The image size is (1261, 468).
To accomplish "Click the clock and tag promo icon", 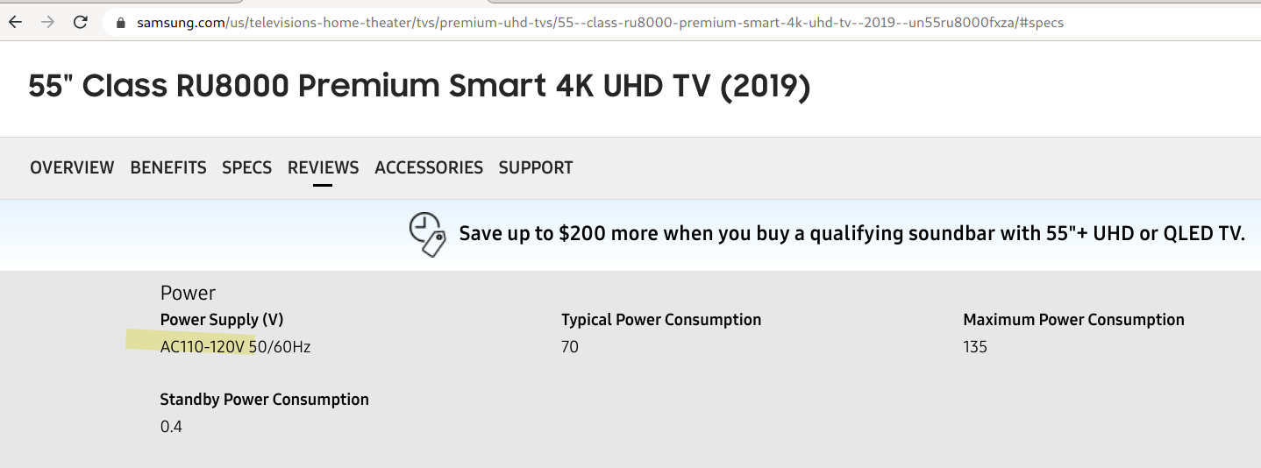I will [428, 234].
